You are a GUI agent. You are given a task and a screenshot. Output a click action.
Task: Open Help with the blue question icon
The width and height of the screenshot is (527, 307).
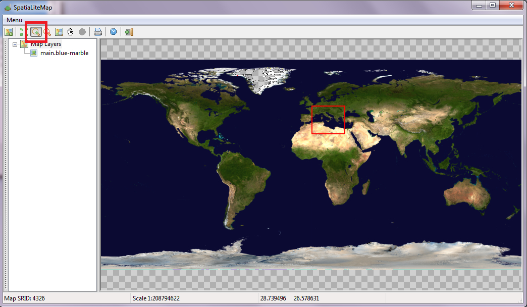click(x=114, y=32)
